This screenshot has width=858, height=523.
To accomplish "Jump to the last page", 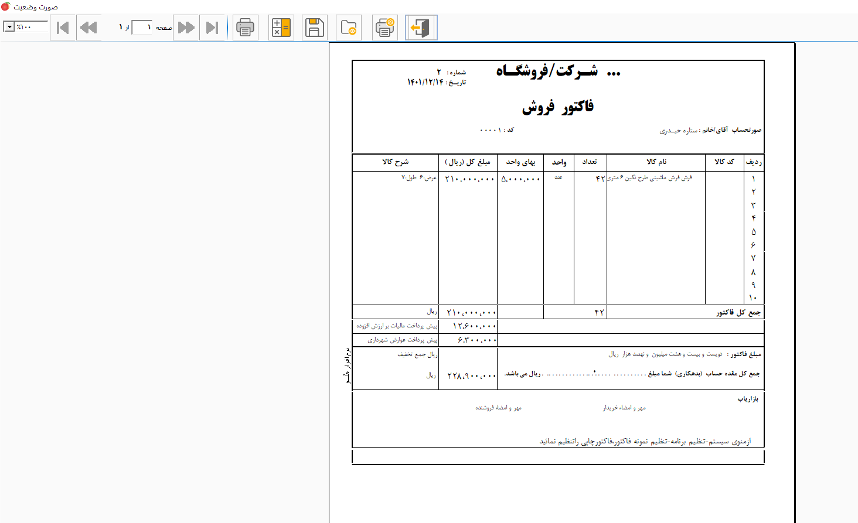I will click(212, 28).
